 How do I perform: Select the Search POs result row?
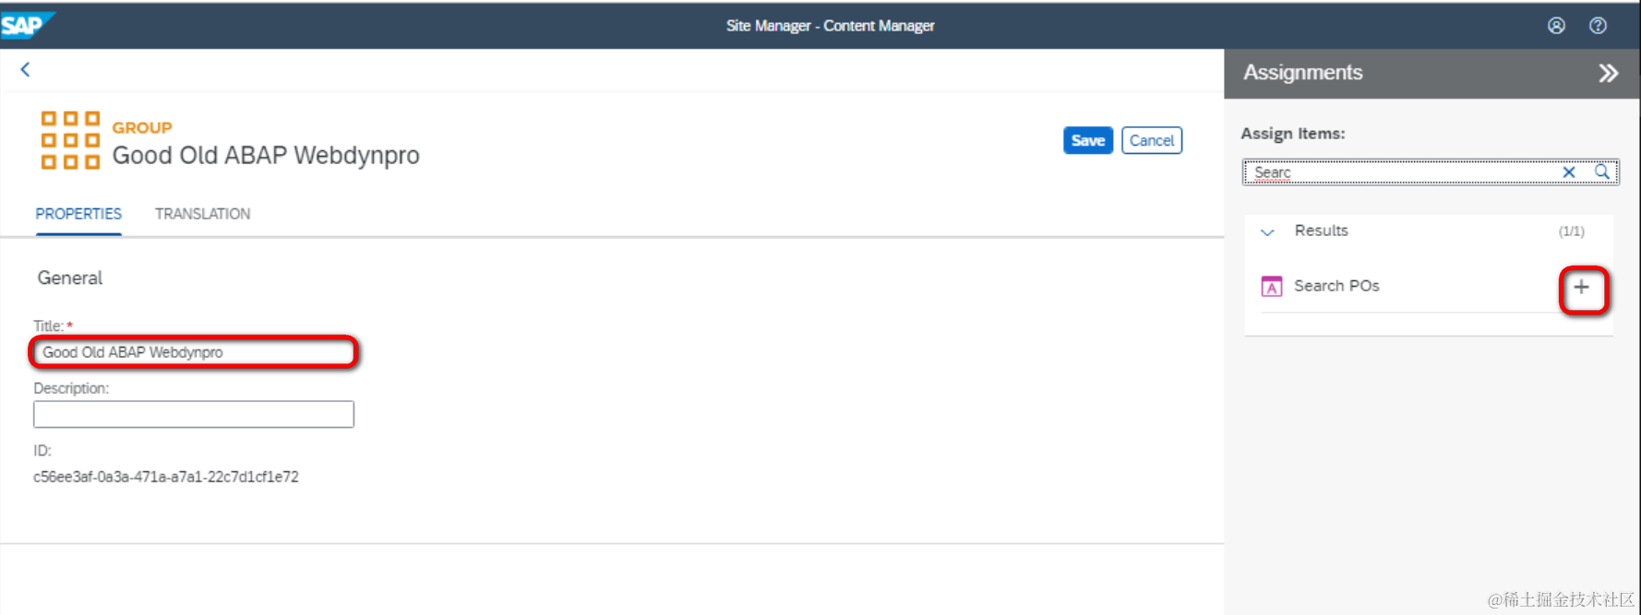1429,287
